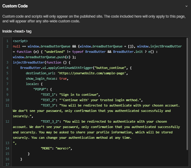Screen dimensions: 191x168
Task: Click 'show_login_focus' on line 6
Action: [x=41, y=78]
